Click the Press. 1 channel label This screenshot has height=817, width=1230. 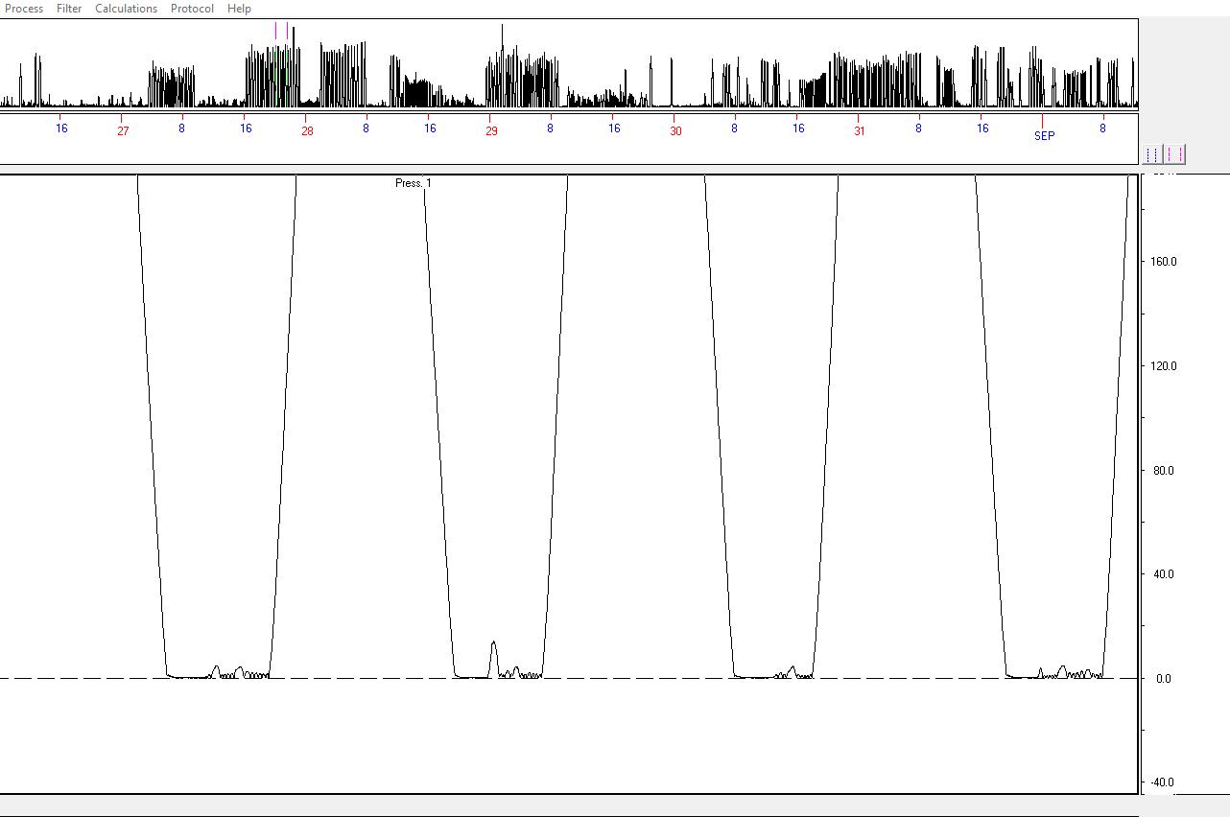click(414, 183)
